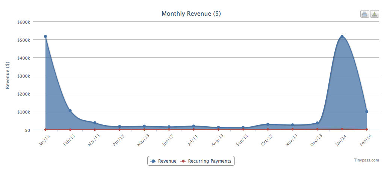Click the Jan/13 recurring payments red marker
Screen dimensions: 387x169
coord(45,130)
